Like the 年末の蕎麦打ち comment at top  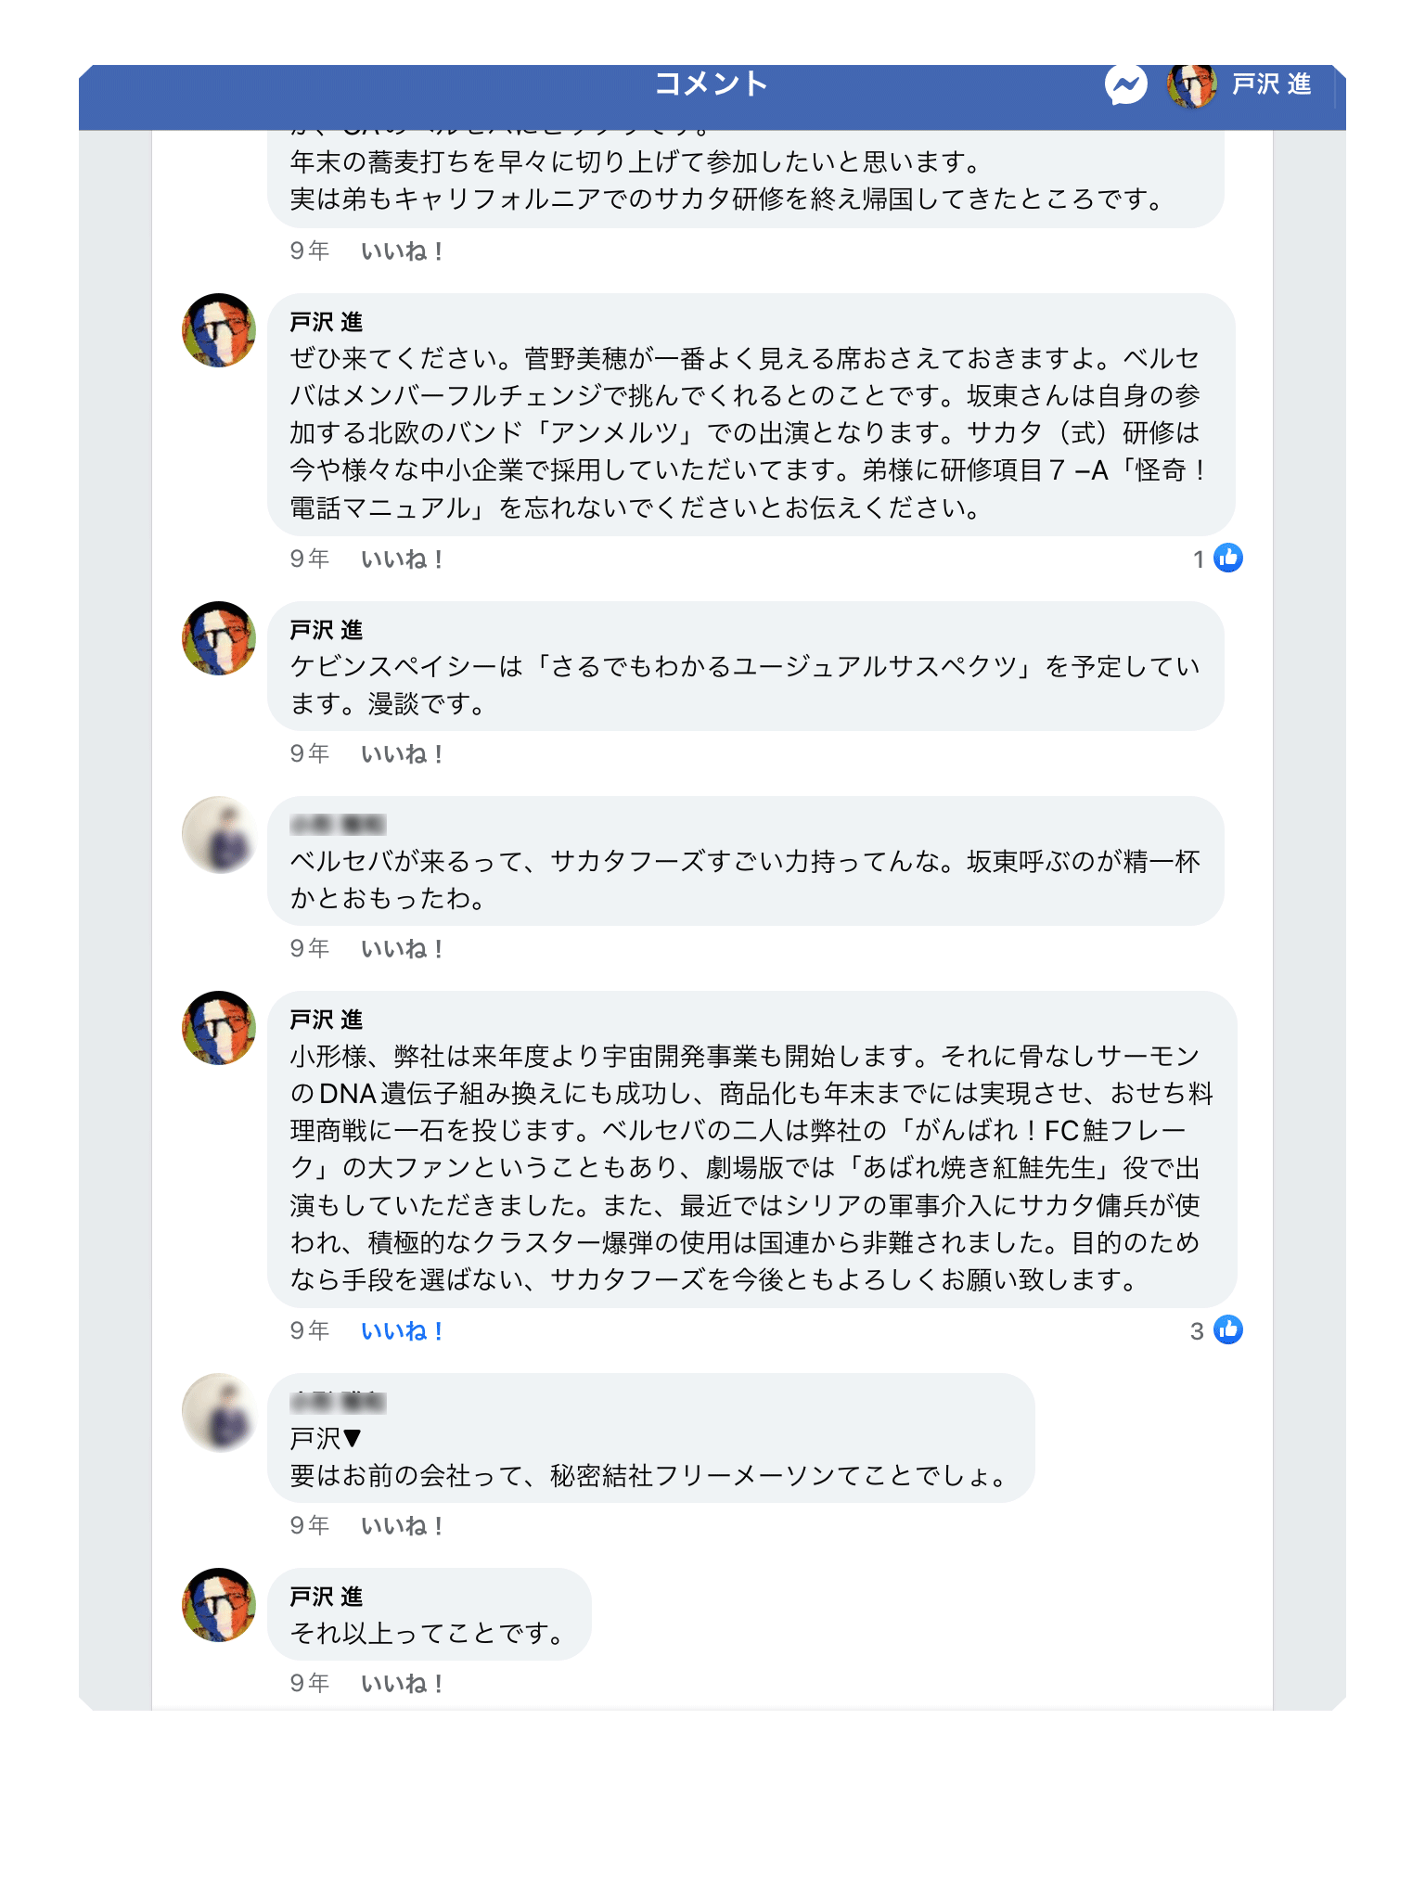coord(402,251)
